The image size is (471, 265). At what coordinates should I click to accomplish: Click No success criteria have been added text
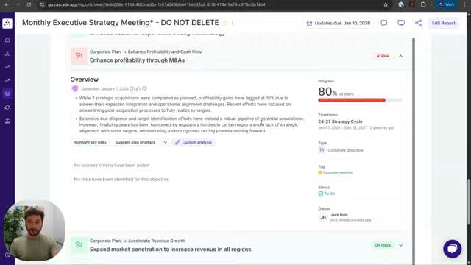tap(112, 165)
